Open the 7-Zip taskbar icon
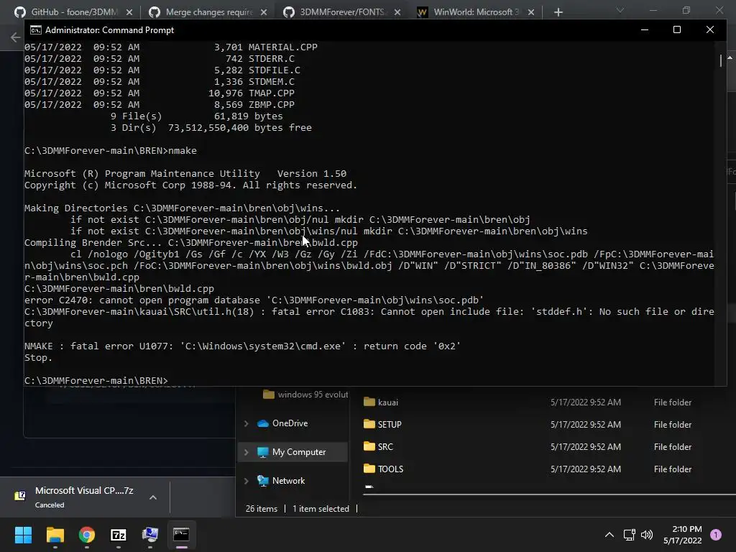 119,535
